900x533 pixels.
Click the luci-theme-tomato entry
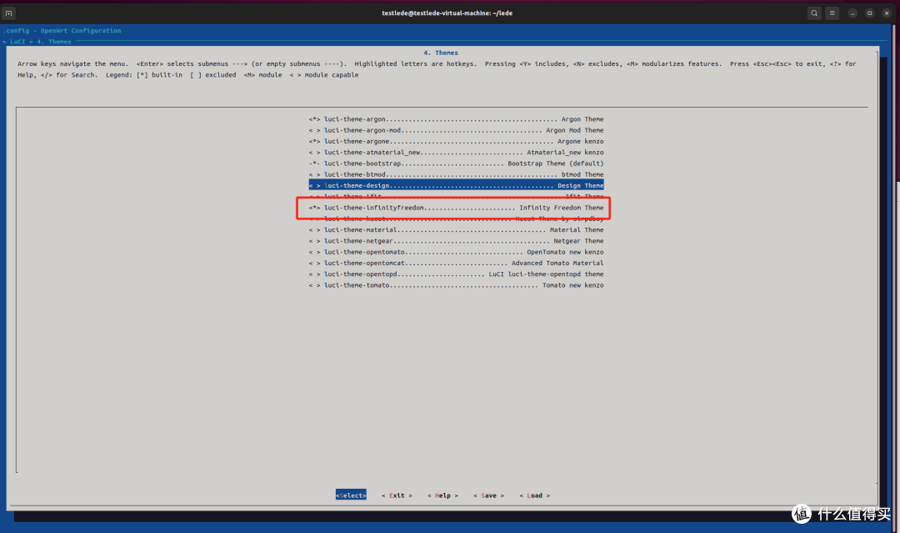coord(456,285)
